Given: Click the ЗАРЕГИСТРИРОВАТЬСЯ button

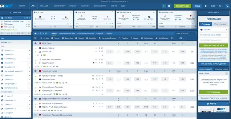Looking at the screenshot, I should (x=214, y=46).
